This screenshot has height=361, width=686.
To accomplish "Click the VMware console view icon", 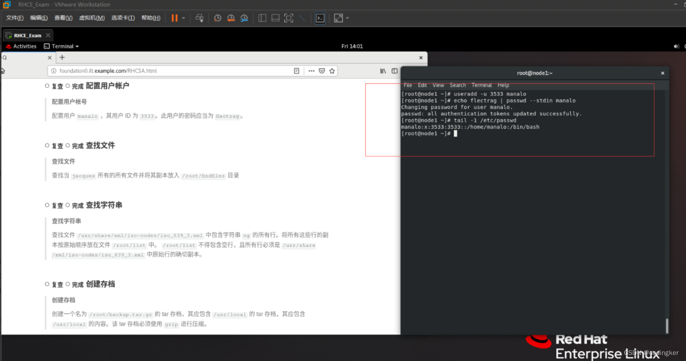I will click(x=320, y=18).
